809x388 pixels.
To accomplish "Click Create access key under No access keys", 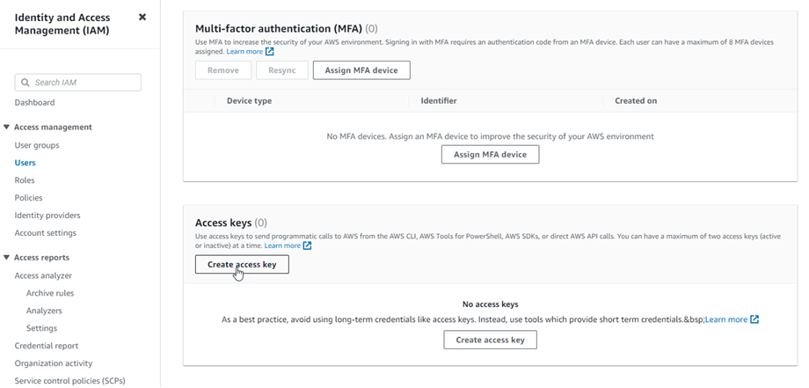I will (x=490, y=340).
